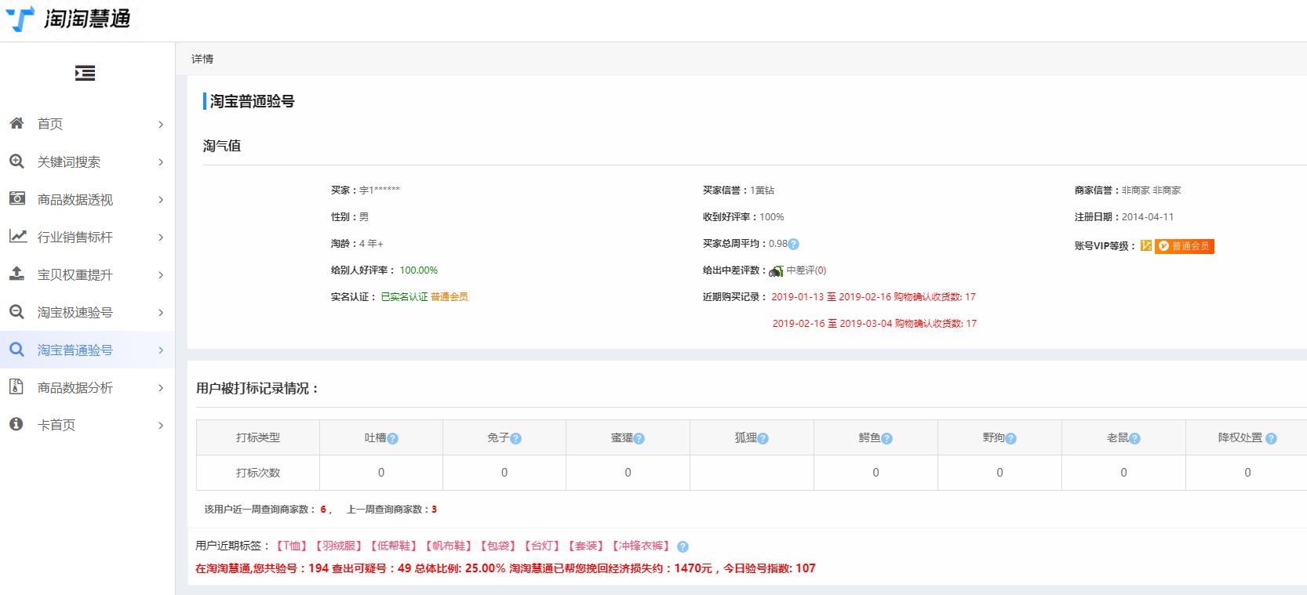Expand the 商品数据分析 chevron arrow

(x=161, y=387)
